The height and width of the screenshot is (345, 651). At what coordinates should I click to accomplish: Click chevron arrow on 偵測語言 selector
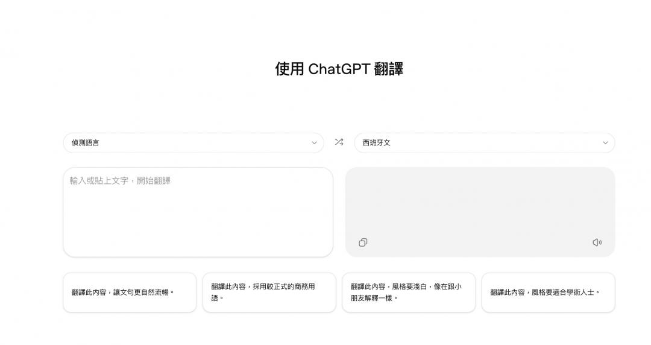coord(313,143)
